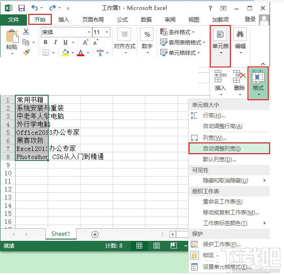The height and width of the screenshot is (275, 284).
Task: Click the 登录 sign-in link
Action: (250, 19)
